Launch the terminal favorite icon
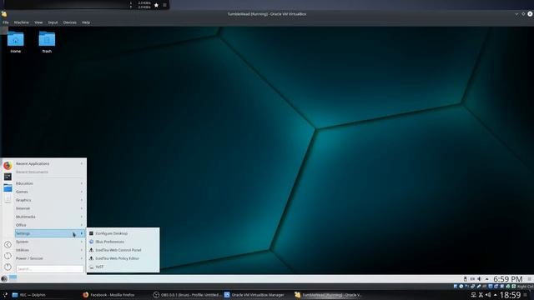The width and height of the screenshot is (534, 300). click(8, 177)
